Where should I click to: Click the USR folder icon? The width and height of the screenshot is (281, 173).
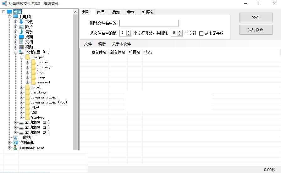click(x=27, y=112)
